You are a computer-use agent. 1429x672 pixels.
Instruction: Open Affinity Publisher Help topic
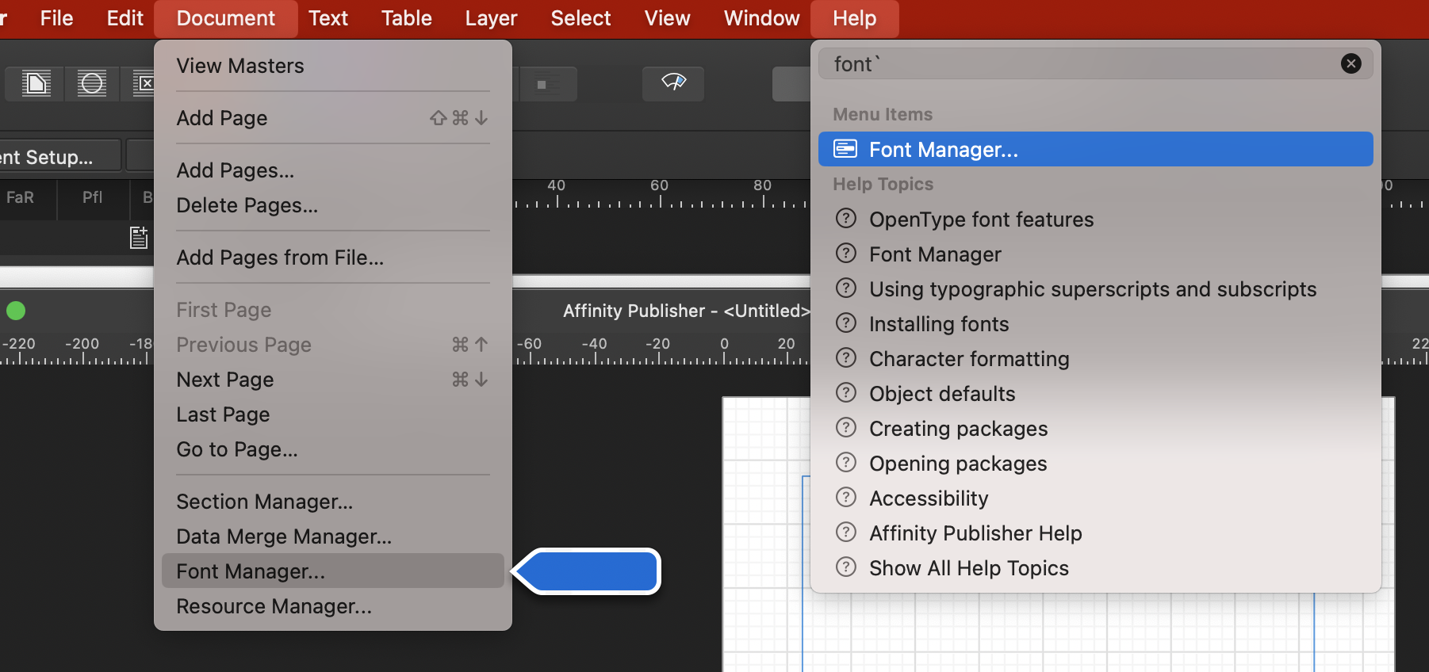[1096, 533]
